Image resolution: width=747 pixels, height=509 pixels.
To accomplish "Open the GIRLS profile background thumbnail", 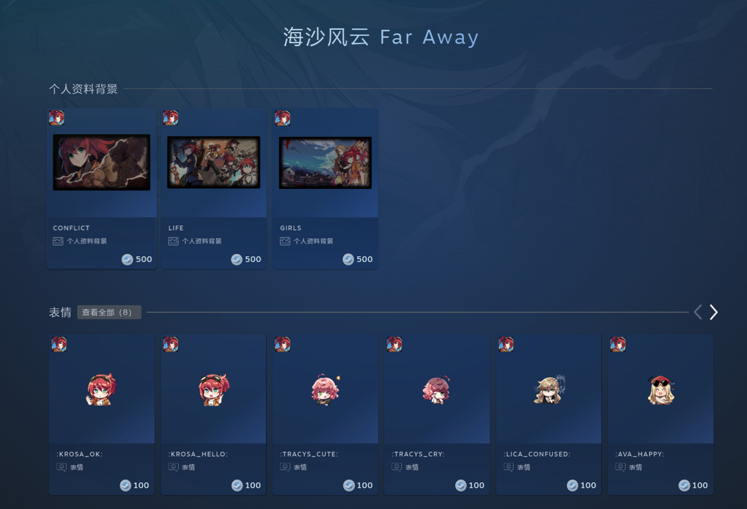I will click(x=326, y=162).
